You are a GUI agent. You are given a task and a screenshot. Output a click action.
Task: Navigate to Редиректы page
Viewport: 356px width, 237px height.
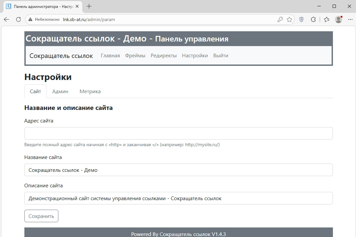tap(163, 56)
